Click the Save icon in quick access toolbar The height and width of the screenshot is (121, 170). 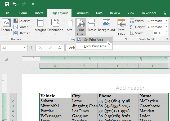point(7,4)
